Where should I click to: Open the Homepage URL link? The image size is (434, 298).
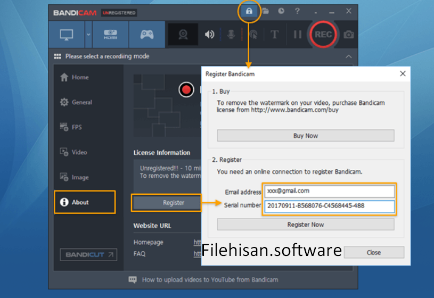coord(198,242)
